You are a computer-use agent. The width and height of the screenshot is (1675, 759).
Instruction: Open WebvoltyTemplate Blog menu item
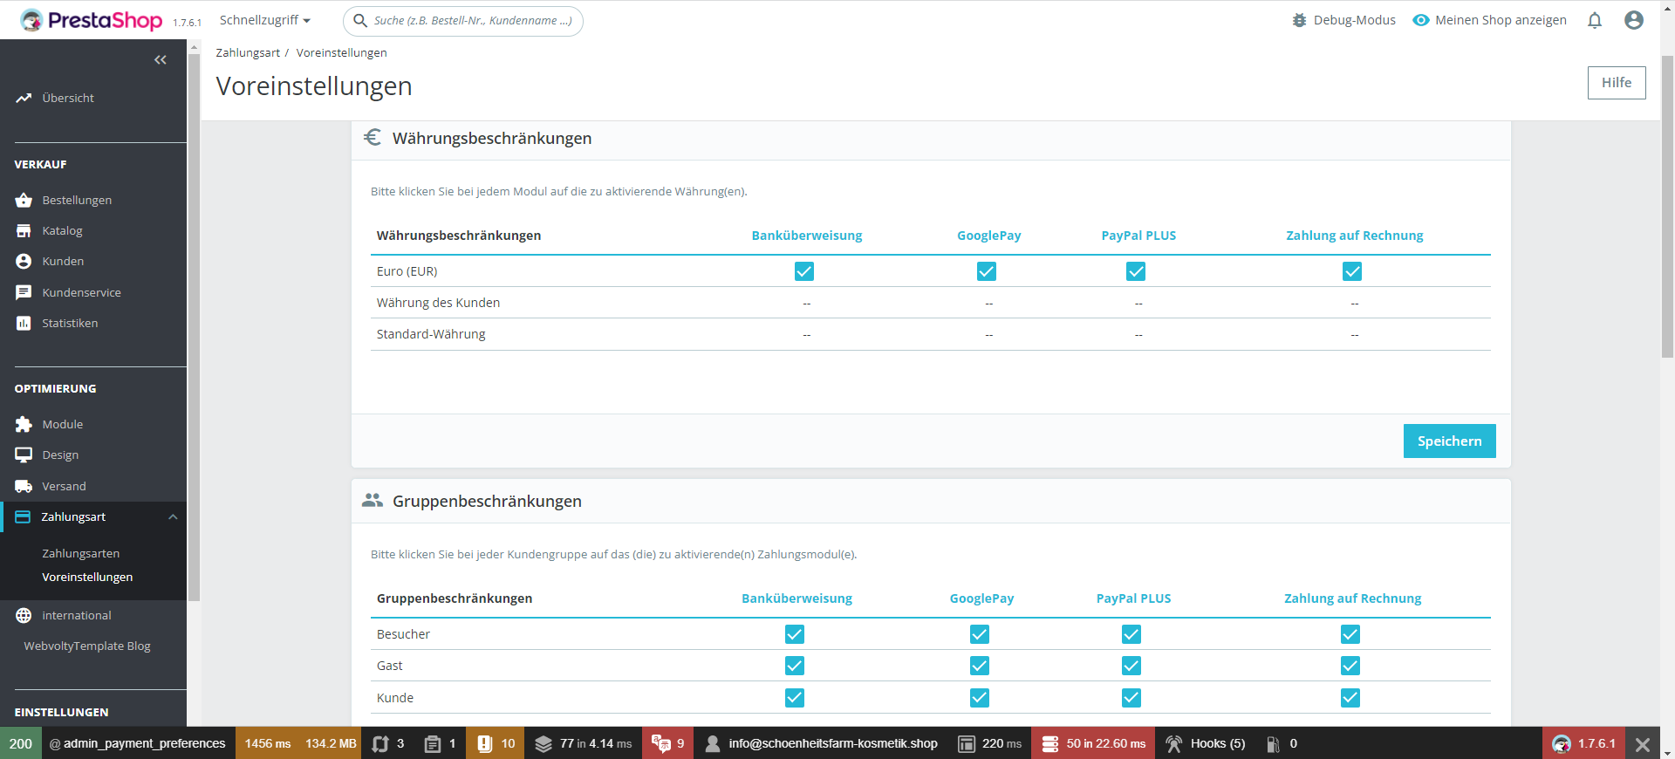(87, 646)
